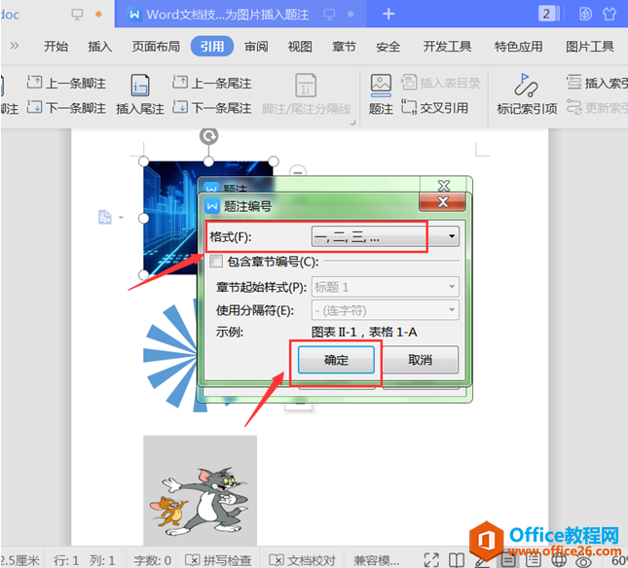Click 行: 1 in the status bar

(x=66, y=560)
